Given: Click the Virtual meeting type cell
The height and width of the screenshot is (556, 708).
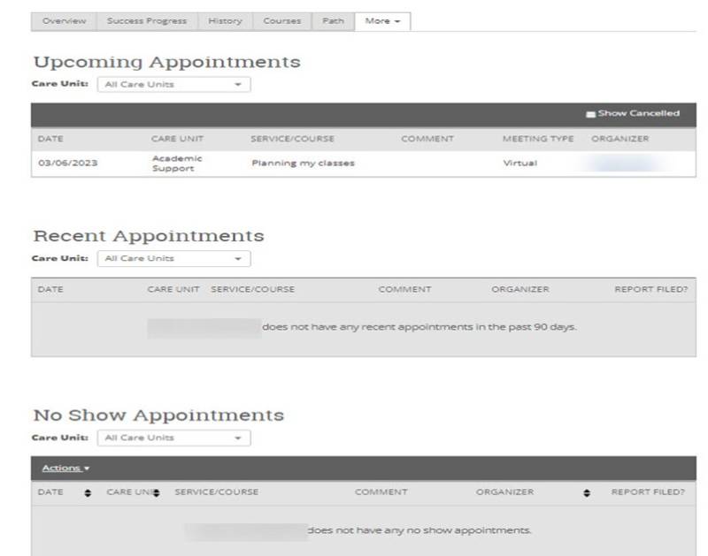Looking at the screenshot, I should tap(519, 164).
